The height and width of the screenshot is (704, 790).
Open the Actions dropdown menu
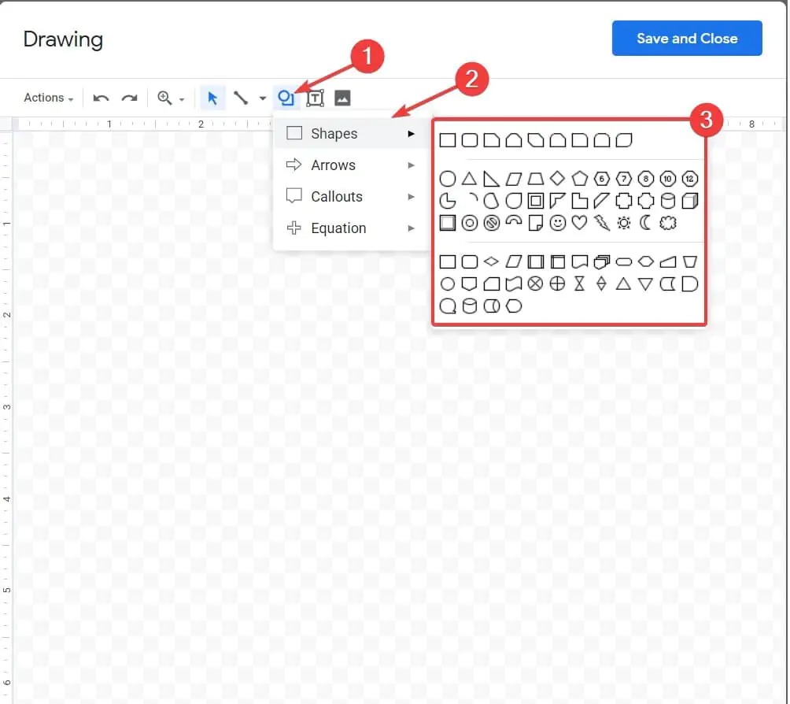(x=48, y=98)
